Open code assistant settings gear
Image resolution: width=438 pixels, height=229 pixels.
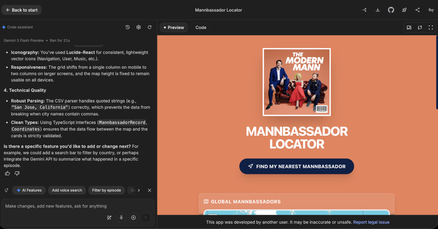tap(139, 27)
